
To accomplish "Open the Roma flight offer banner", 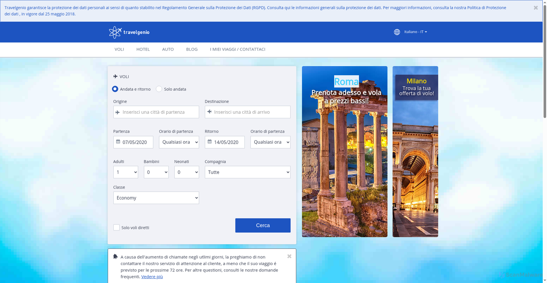I will coord(344,151).
